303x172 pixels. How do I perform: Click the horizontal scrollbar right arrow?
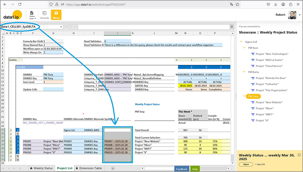click(x=228, y=168)
